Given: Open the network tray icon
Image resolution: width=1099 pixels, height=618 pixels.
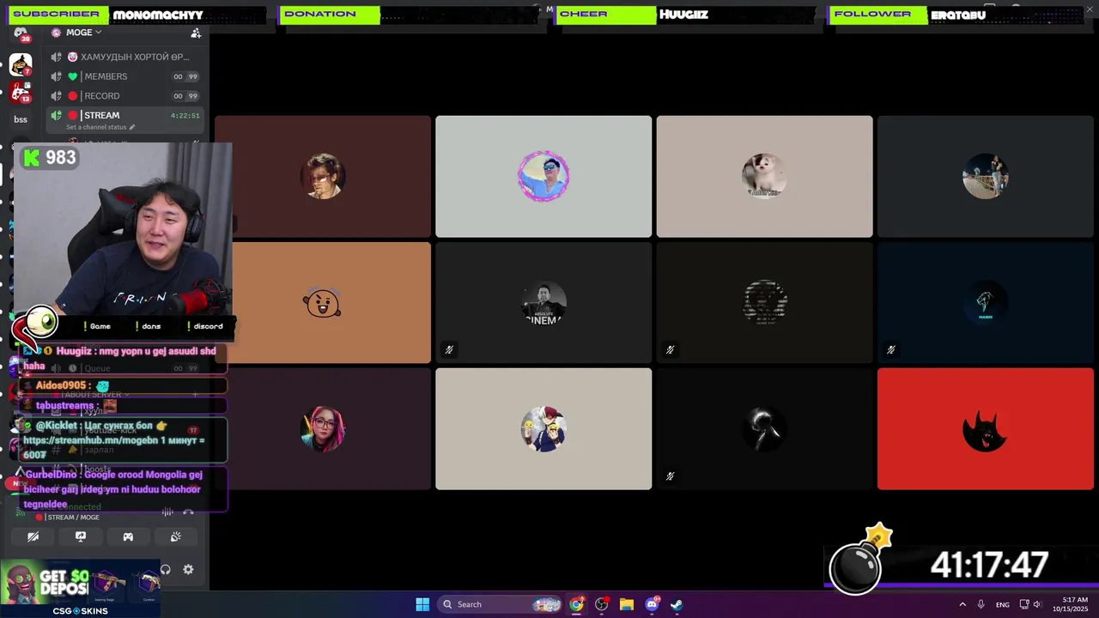Looking at the screenshot, I should coord(1024,604).
